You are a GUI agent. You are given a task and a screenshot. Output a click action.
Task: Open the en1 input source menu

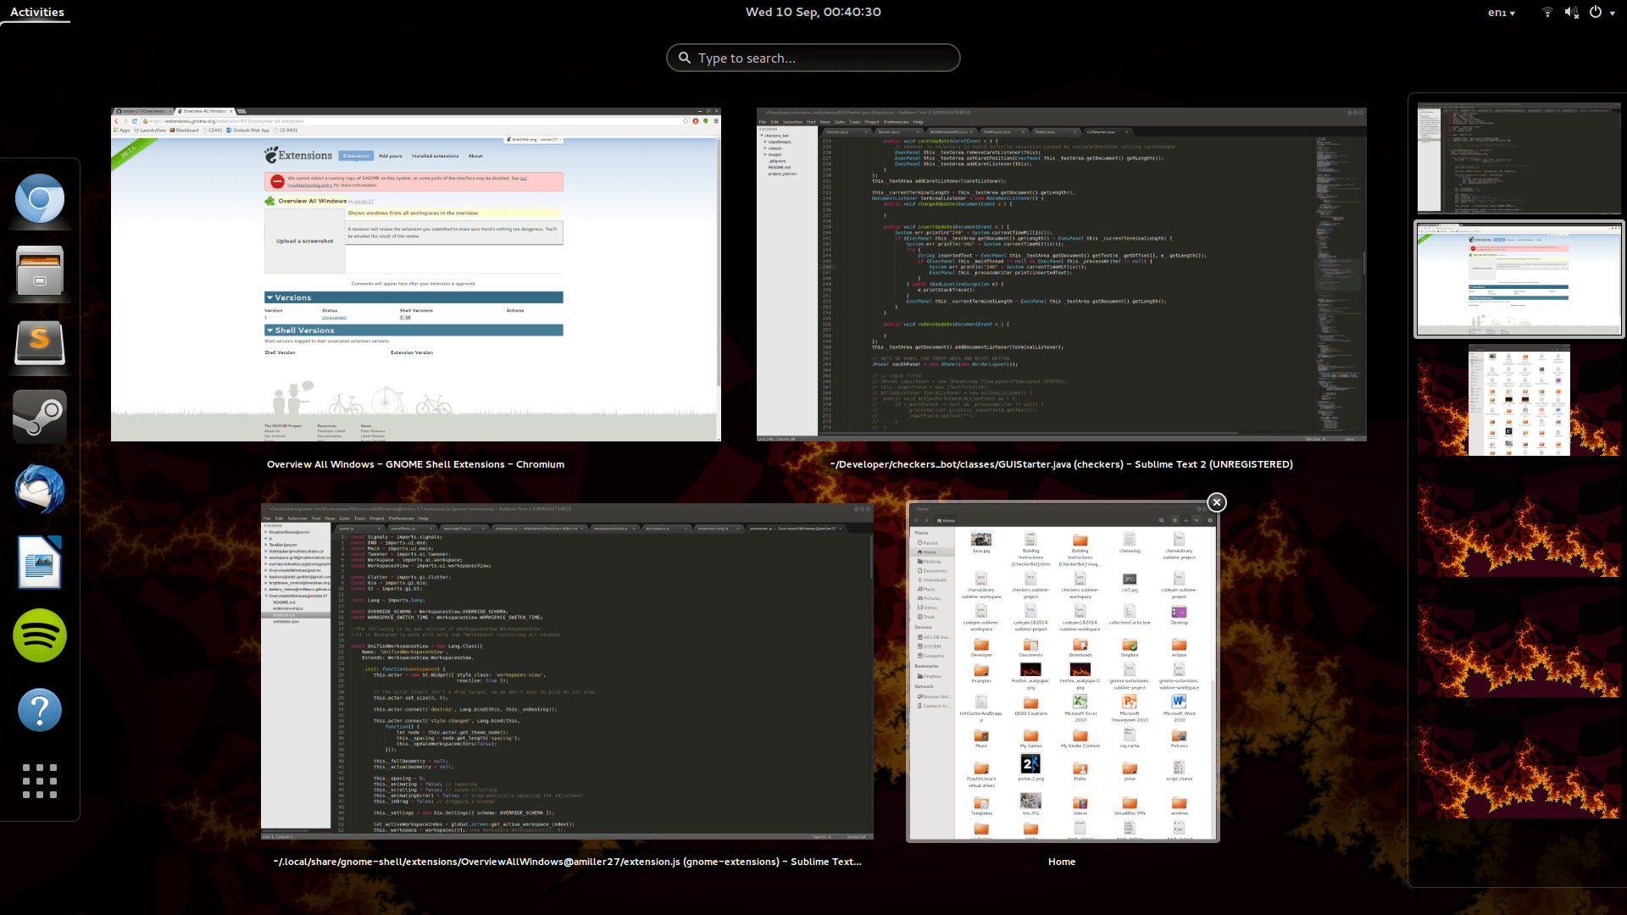click(x=1501, y=12)
